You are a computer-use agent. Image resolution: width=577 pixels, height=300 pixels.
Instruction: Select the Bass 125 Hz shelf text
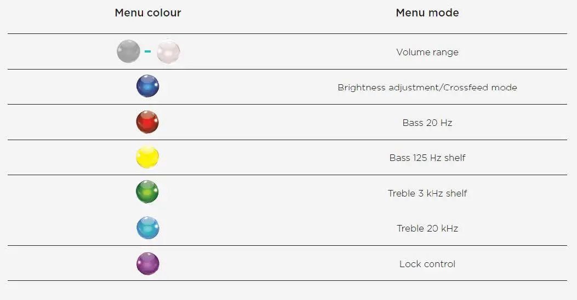(x=427, y=158)
